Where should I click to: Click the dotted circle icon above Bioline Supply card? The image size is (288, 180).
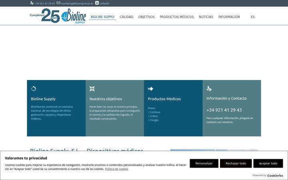click(x=34, y=89)
